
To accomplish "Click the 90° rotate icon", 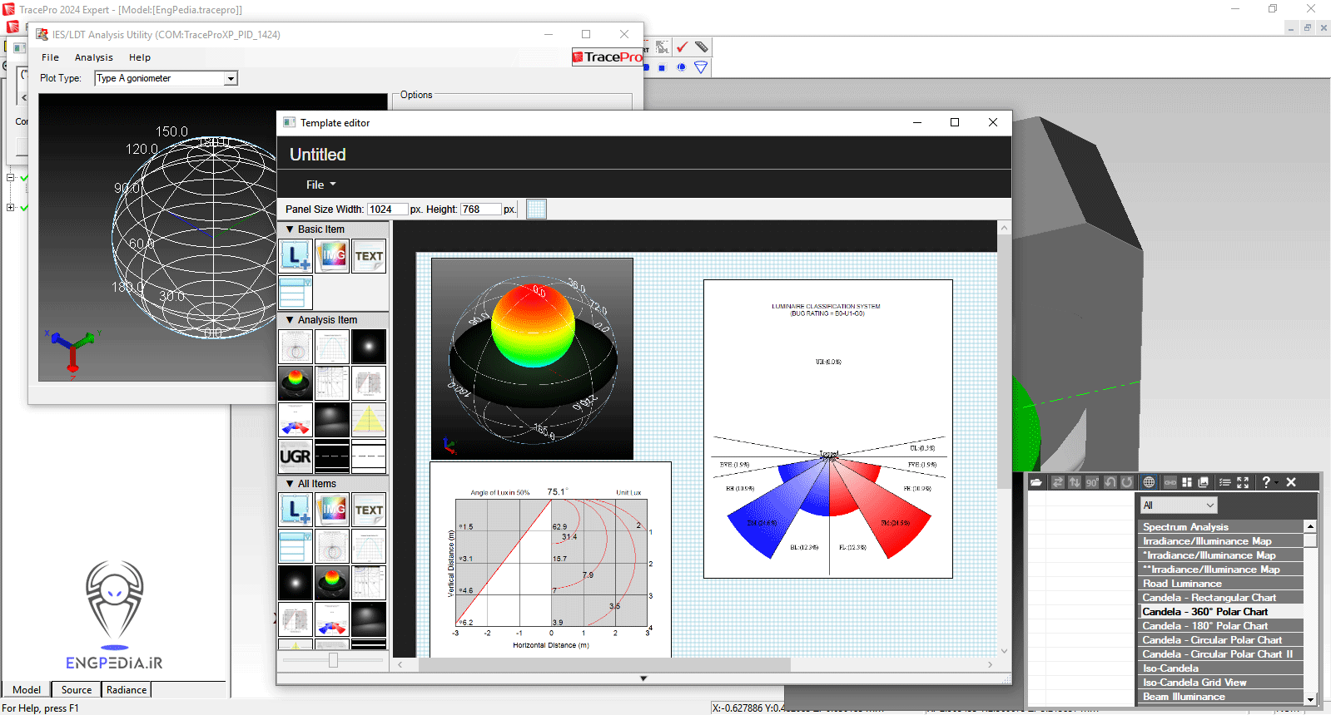I will (x=1092, y=482).
